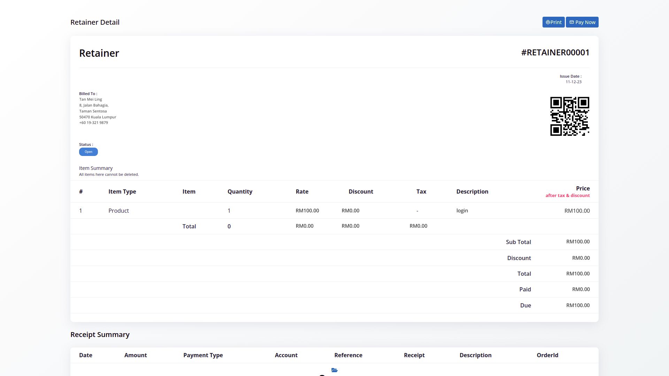Click the Payment Type column header

click(x=203, y=355)
